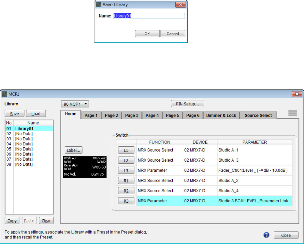Click the FUNCTION column header
This screenshot has width=304, height=244.
tap(160, 142)
